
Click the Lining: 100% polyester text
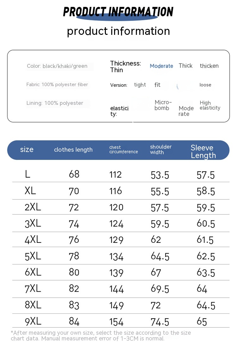[55, 103]
